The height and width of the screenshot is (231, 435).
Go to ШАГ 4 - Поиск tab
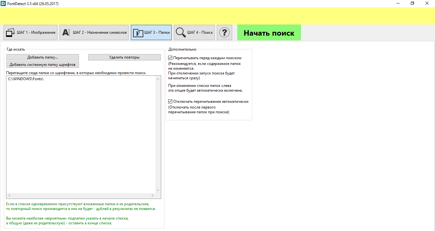tap(194, 32)
